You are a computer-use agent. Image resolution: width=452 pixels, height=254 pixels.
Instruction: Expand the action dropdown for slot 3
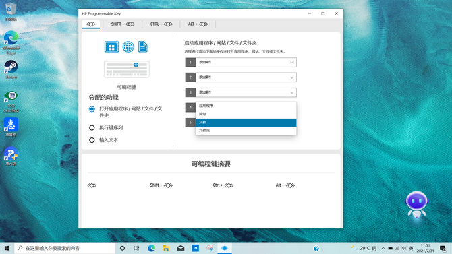[241, 92]
